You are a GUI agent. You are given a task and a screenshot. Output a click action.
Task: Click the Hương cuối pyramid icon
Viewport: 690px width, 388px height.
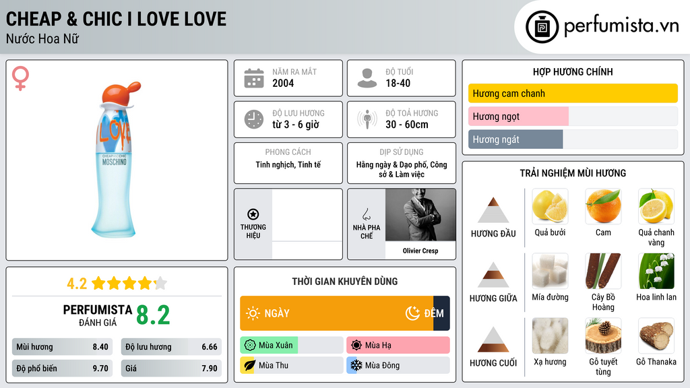tap(493, 339)
